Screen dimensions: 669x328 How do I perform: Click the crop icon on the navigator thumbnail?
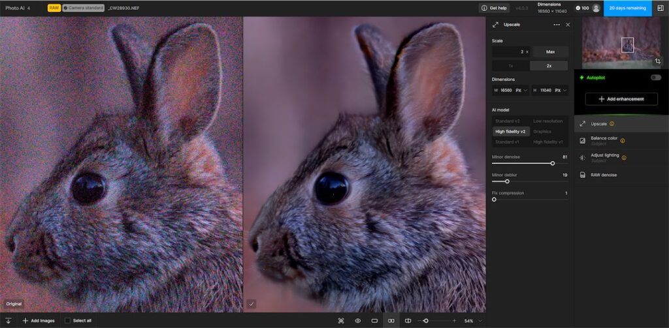tap(657, 61)
